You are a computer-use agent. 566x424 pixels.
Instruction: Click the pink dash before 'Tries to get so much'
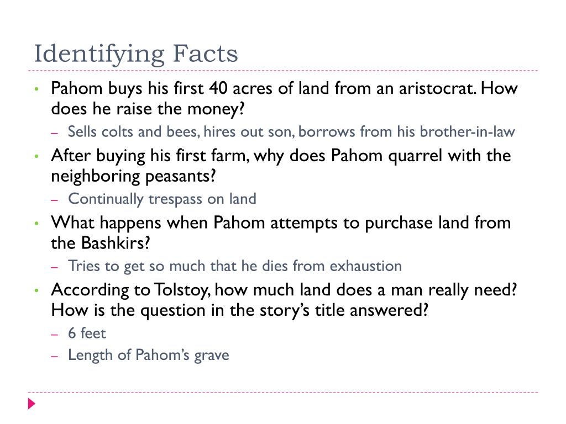click(x=55, y=267)
